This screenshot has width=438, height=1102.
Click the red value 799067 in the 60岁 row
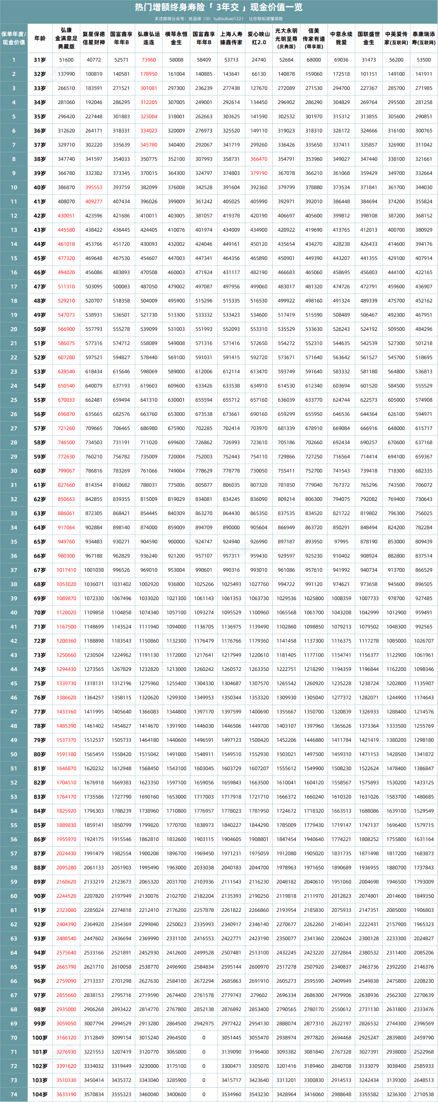tap(66, 470)
